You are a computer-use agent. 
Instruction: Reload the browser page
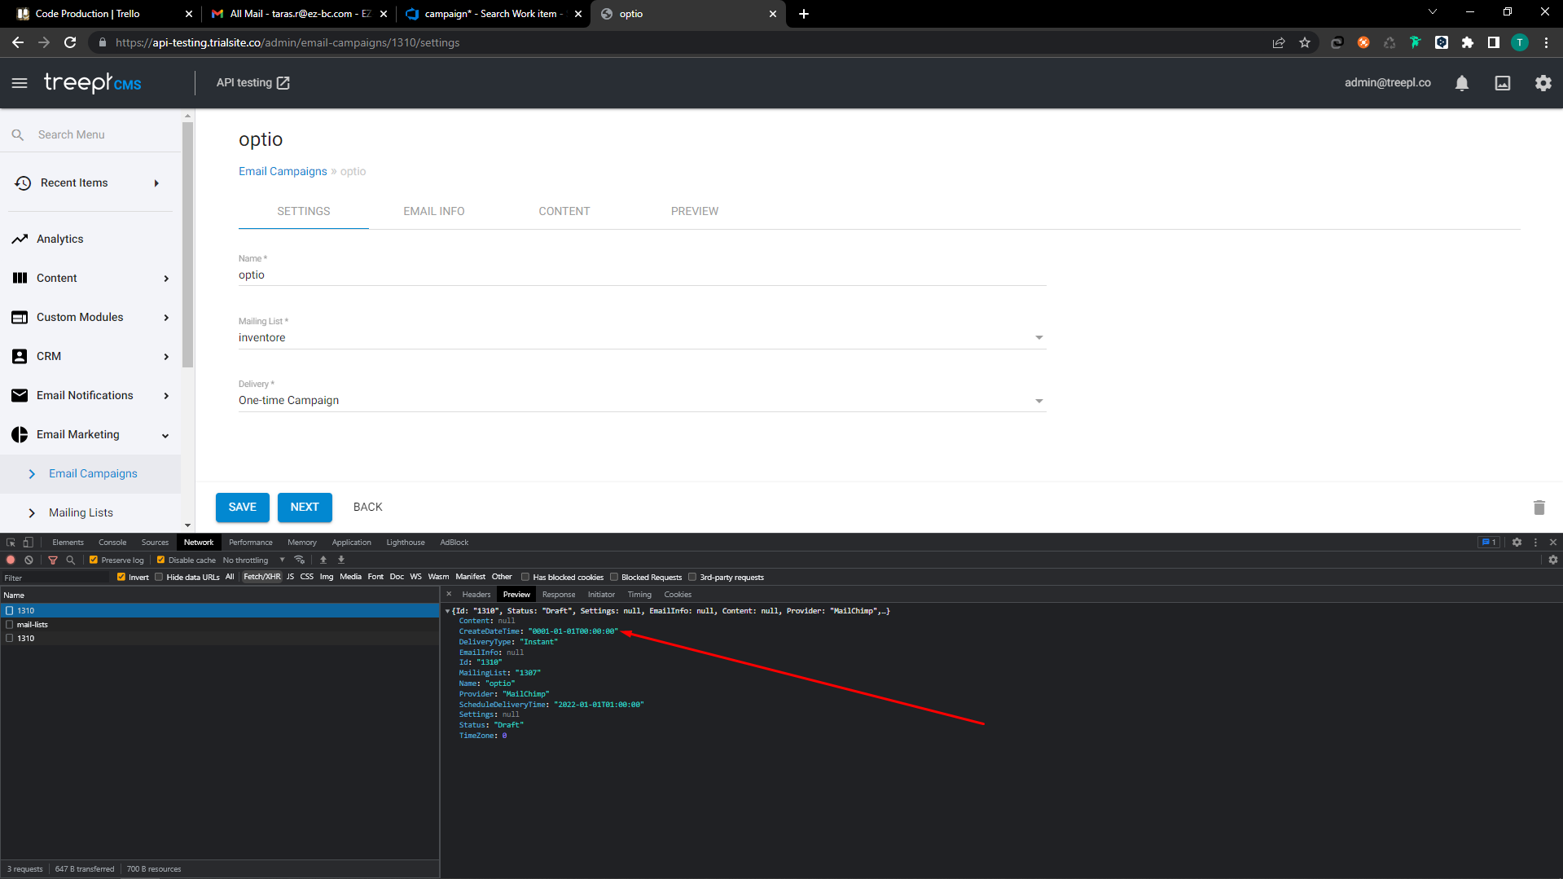pyautogui.click(x=70, y=42)
